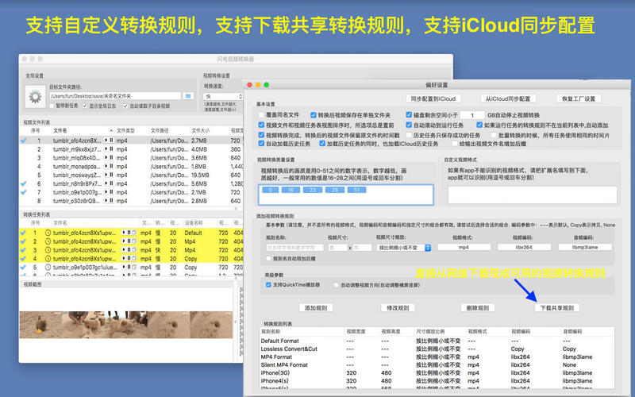635x397 pixels.
Task: Toggle 自动加载历史任务 checkbox
Action: coord(262,144)
